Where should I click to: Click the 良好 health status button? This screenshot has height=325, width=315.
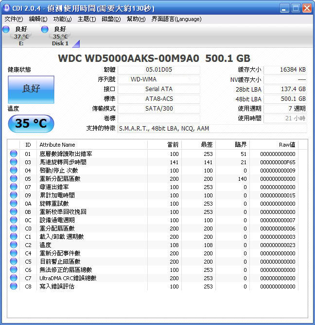tap(31, 89)
